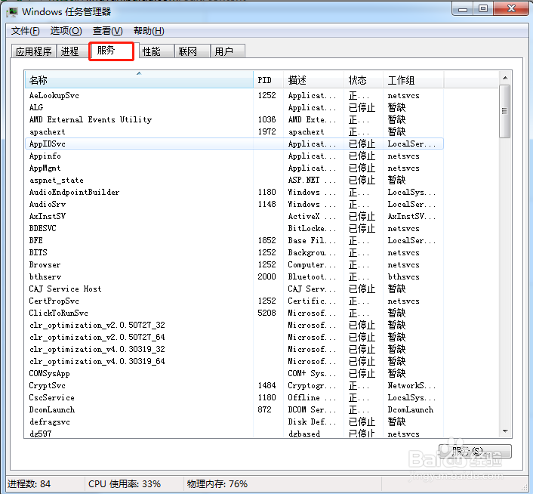Select the Browser service row
533x494 pixels.
[234, 264]
